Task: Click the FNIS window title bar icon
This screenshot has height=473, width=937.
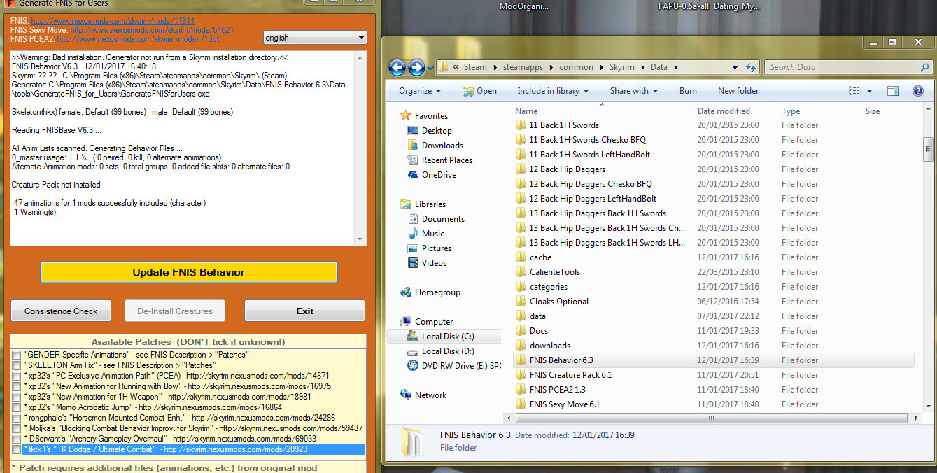Action: [10, 4]
